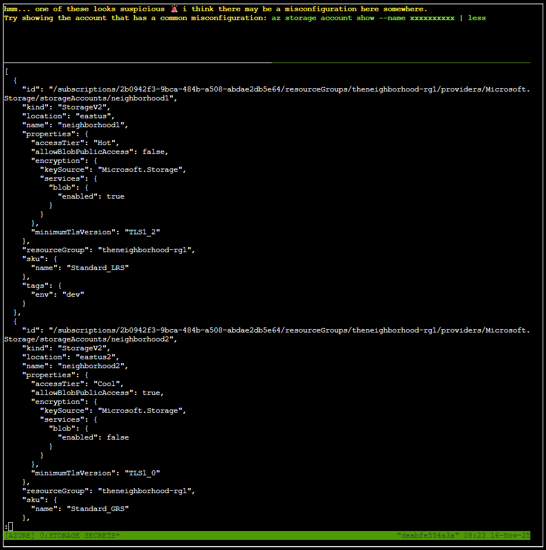The width and height of the screenshot is (546, 550).
Task: Click the pipe symbol in the suggested command
Action: point(463,17)
